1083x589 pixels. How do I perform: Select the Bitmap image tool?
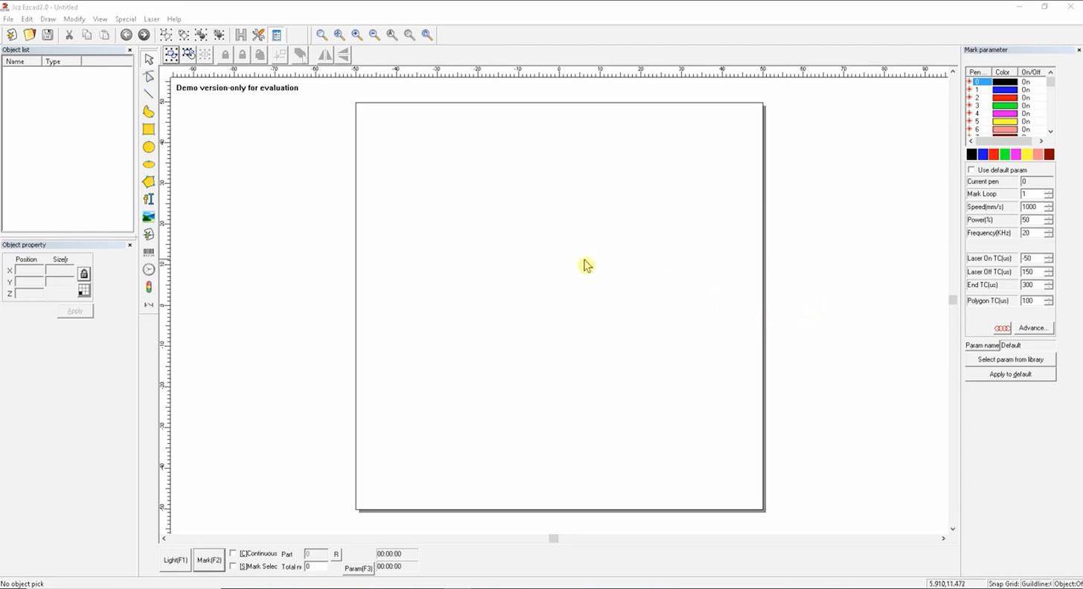[x=148, y=216]
